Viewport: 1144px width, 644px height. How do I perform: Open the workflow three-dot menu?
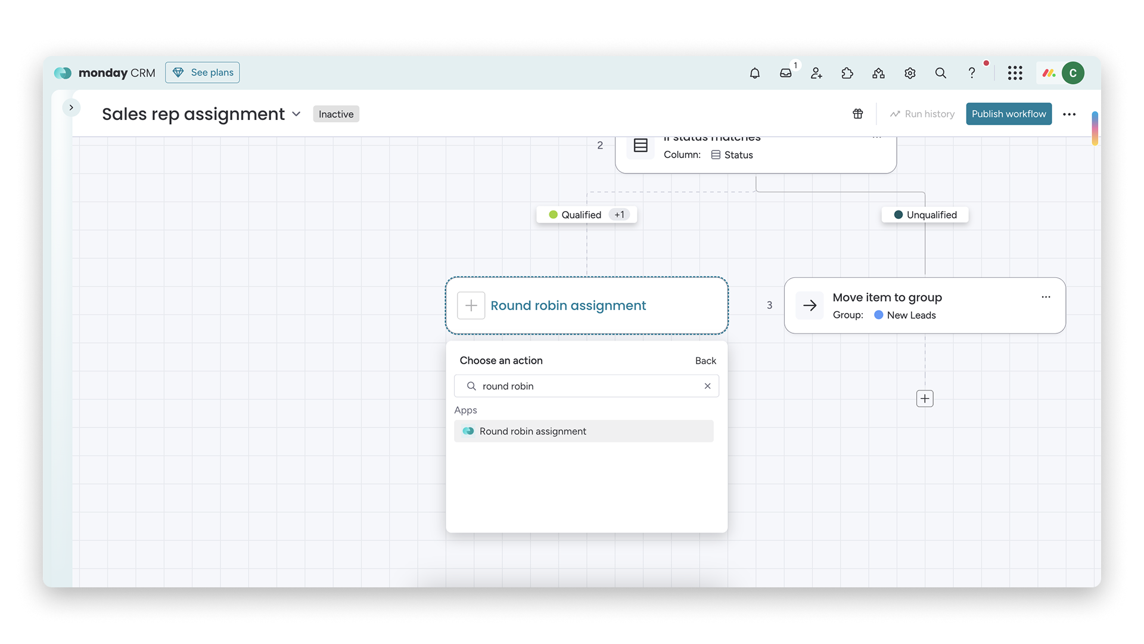1069,114
